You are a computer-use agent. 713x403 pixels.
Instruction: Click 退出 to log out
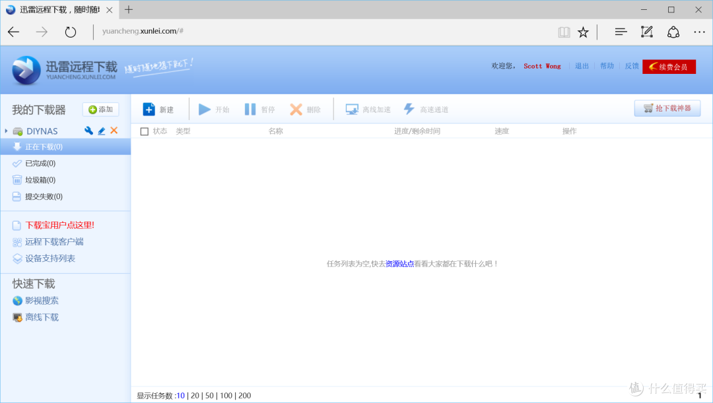[582, 66]
